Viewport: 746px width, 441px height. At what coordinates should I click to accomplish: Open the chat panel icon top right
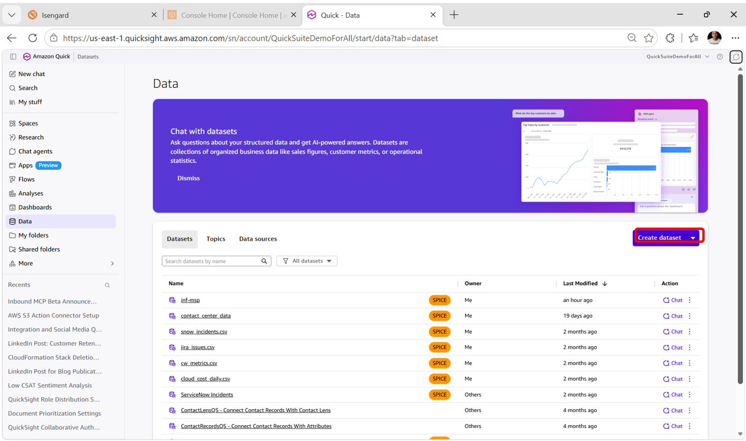(x=736, y=57)
